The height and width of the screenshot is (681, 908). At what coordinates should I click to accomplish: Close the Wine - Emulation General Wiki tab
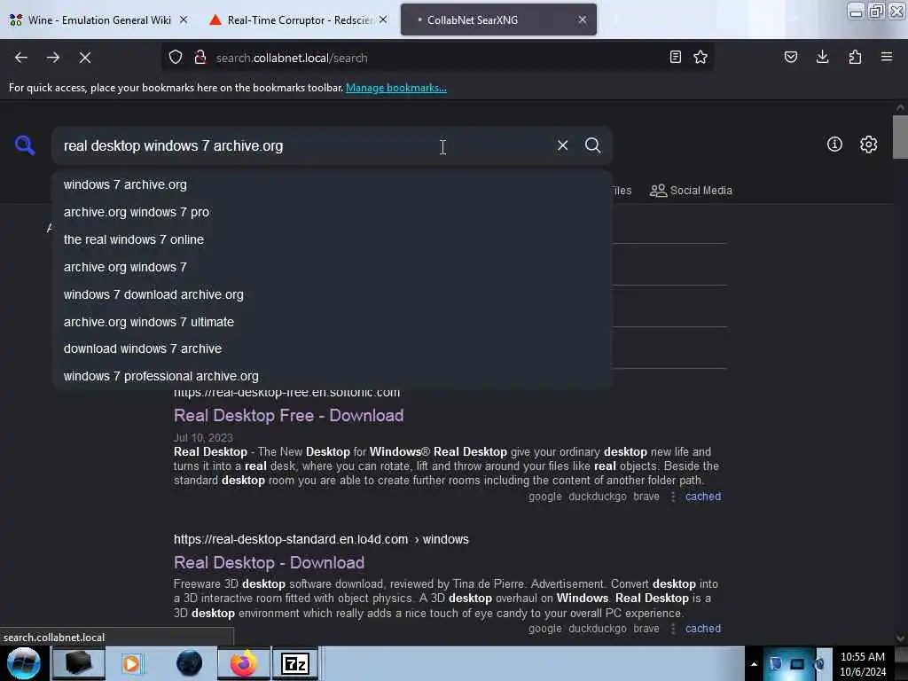coord(184,20)
